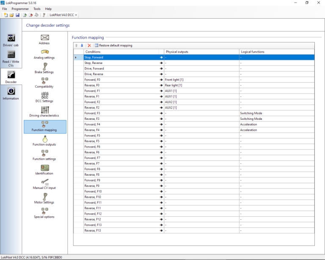
Task: Open Address settings
Action: [x=44, y=40]
